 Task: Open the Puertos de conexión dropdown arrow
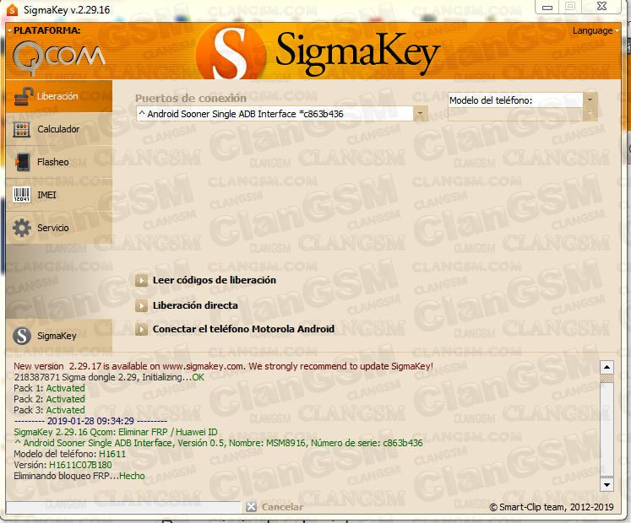(420, 114)
